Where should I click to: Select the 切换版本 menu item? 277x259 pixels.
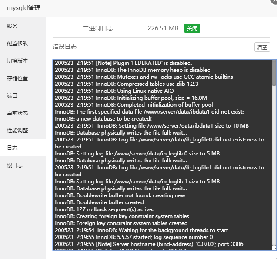[17, 61]
